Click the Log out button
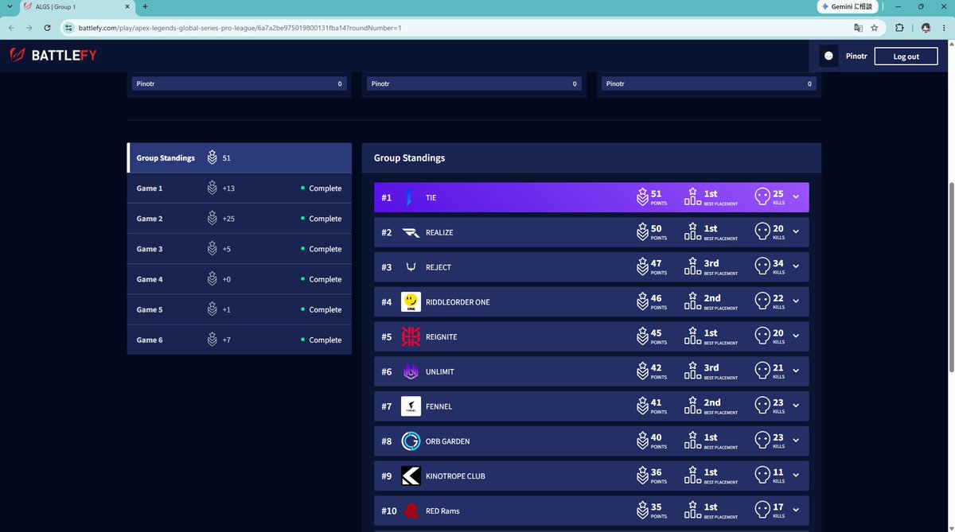 pos(906,56)
